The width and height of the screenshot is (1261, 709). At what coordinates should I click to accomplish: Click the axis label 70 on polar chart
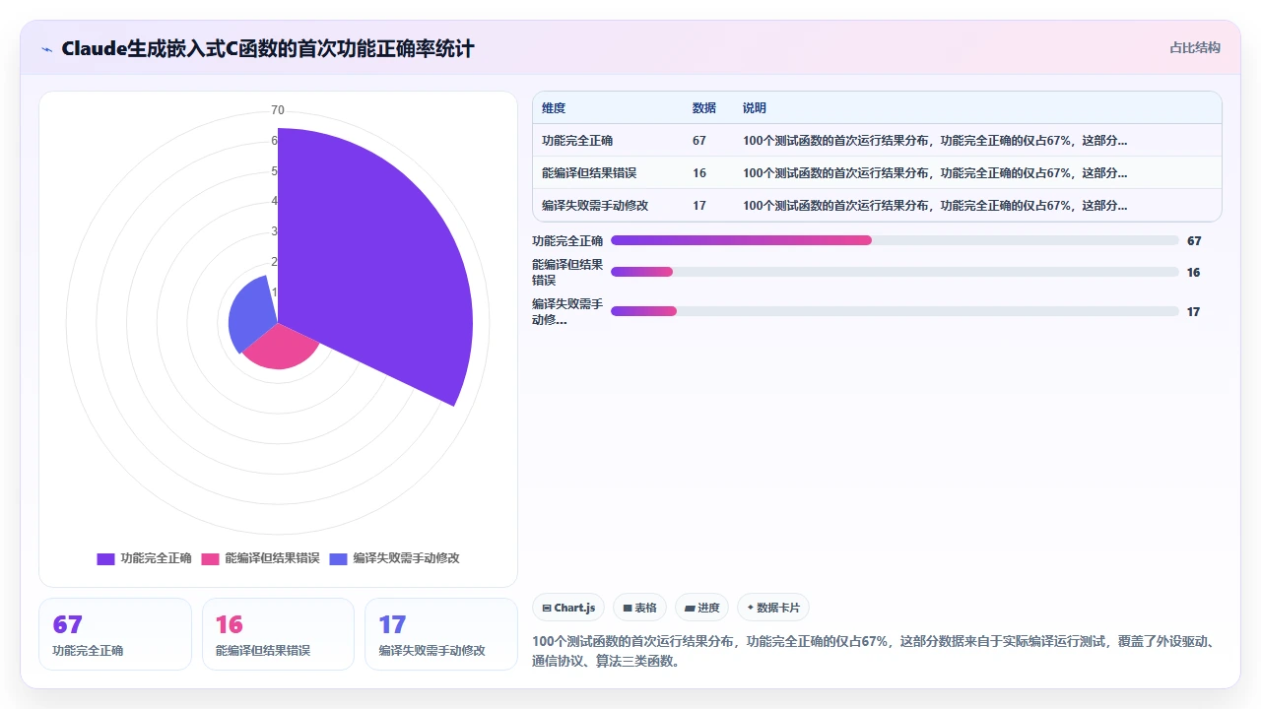[x=278, y=110]
